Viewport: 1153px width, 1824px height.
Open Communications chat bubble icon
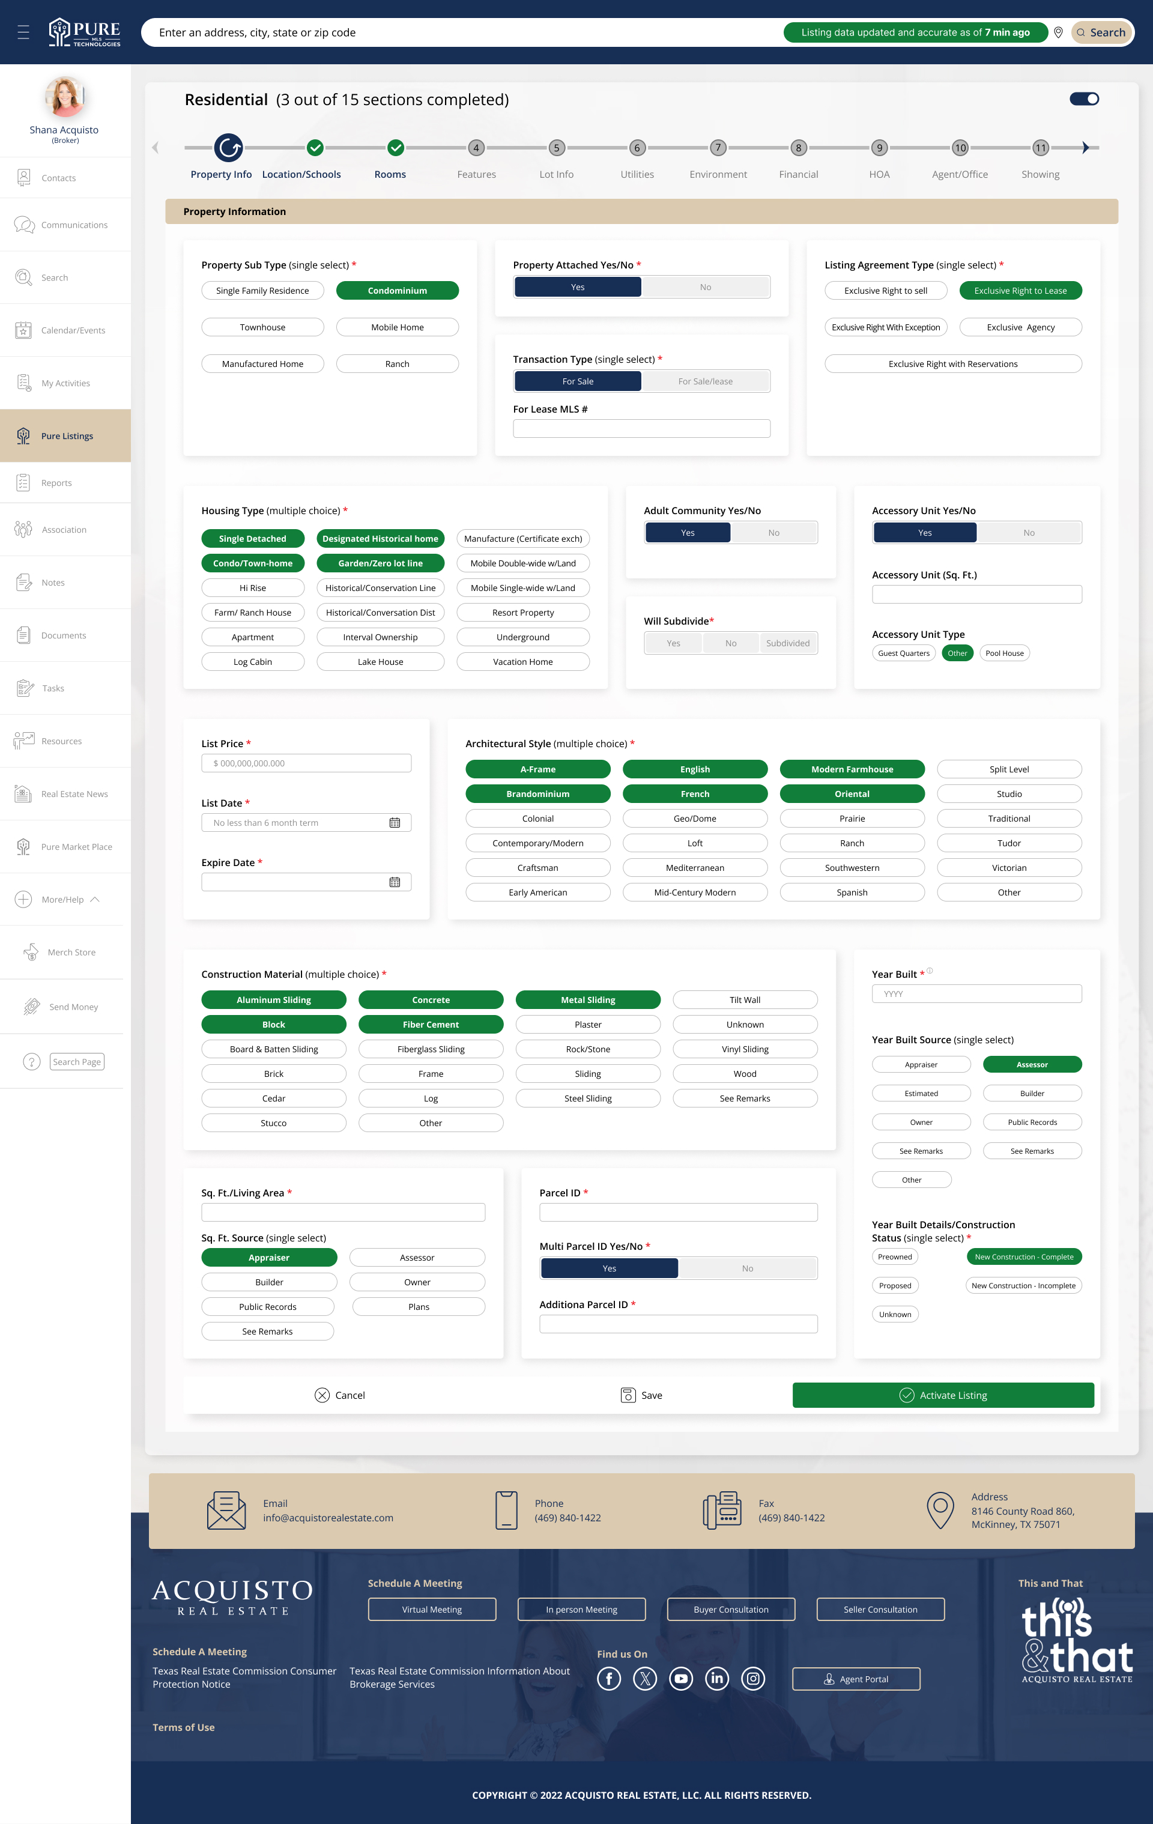pyautogui.click(x=24, y=225)
